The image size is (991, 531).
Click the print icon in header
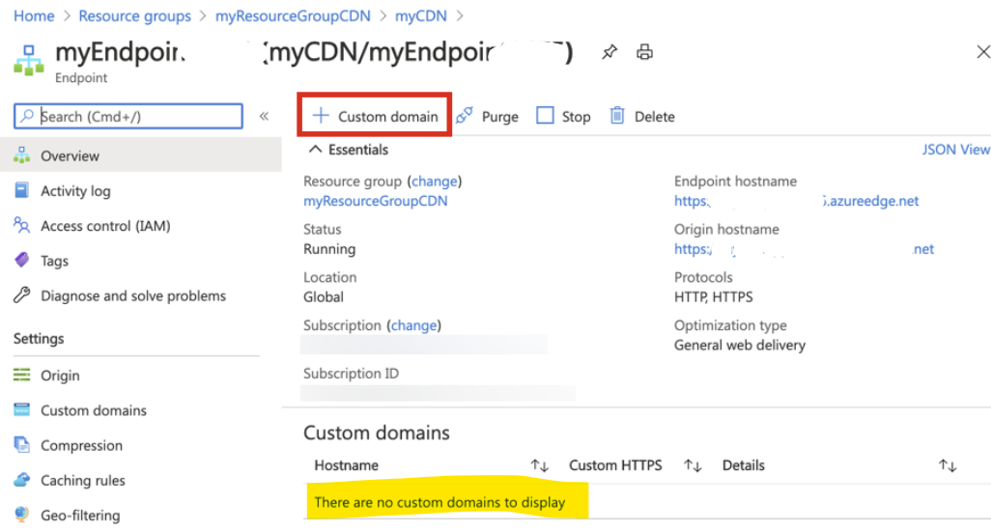tap(644, 52)
